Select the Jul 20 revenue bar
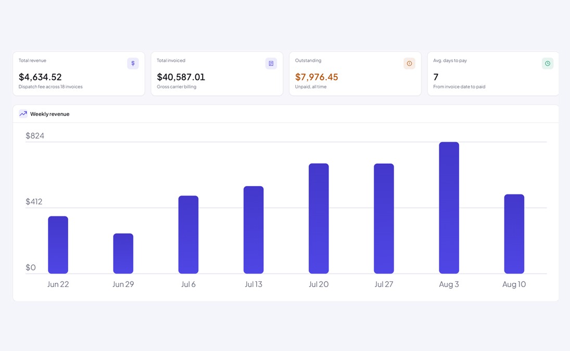The height and width of the screenshot is (351, 570). point(319,218)
